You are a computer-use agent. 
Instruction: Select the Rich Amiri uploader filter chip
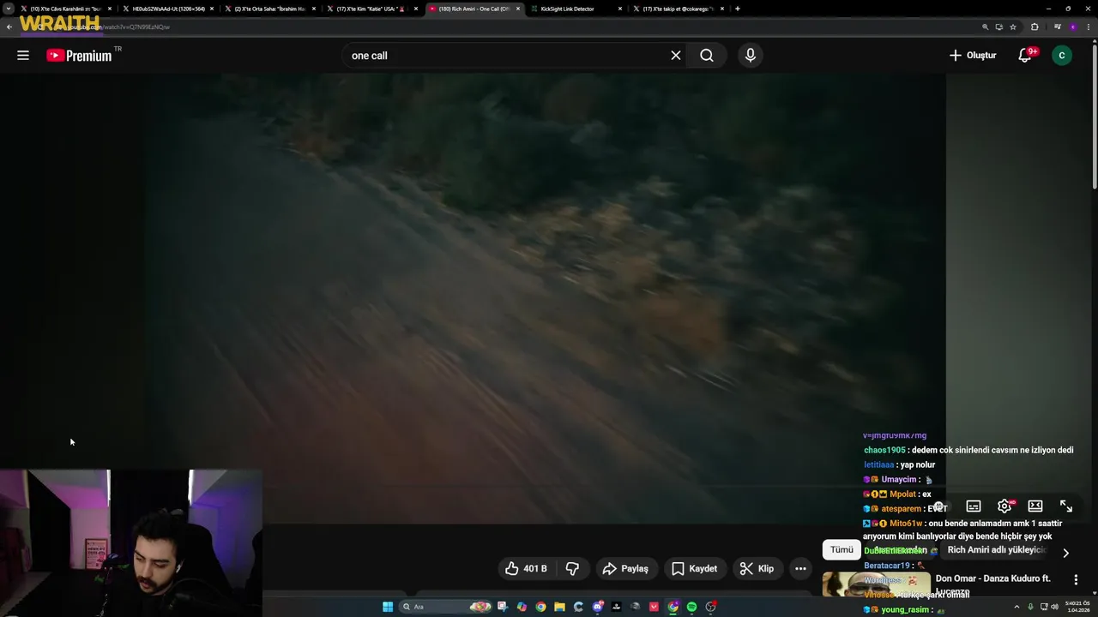[x=995, y=550]
